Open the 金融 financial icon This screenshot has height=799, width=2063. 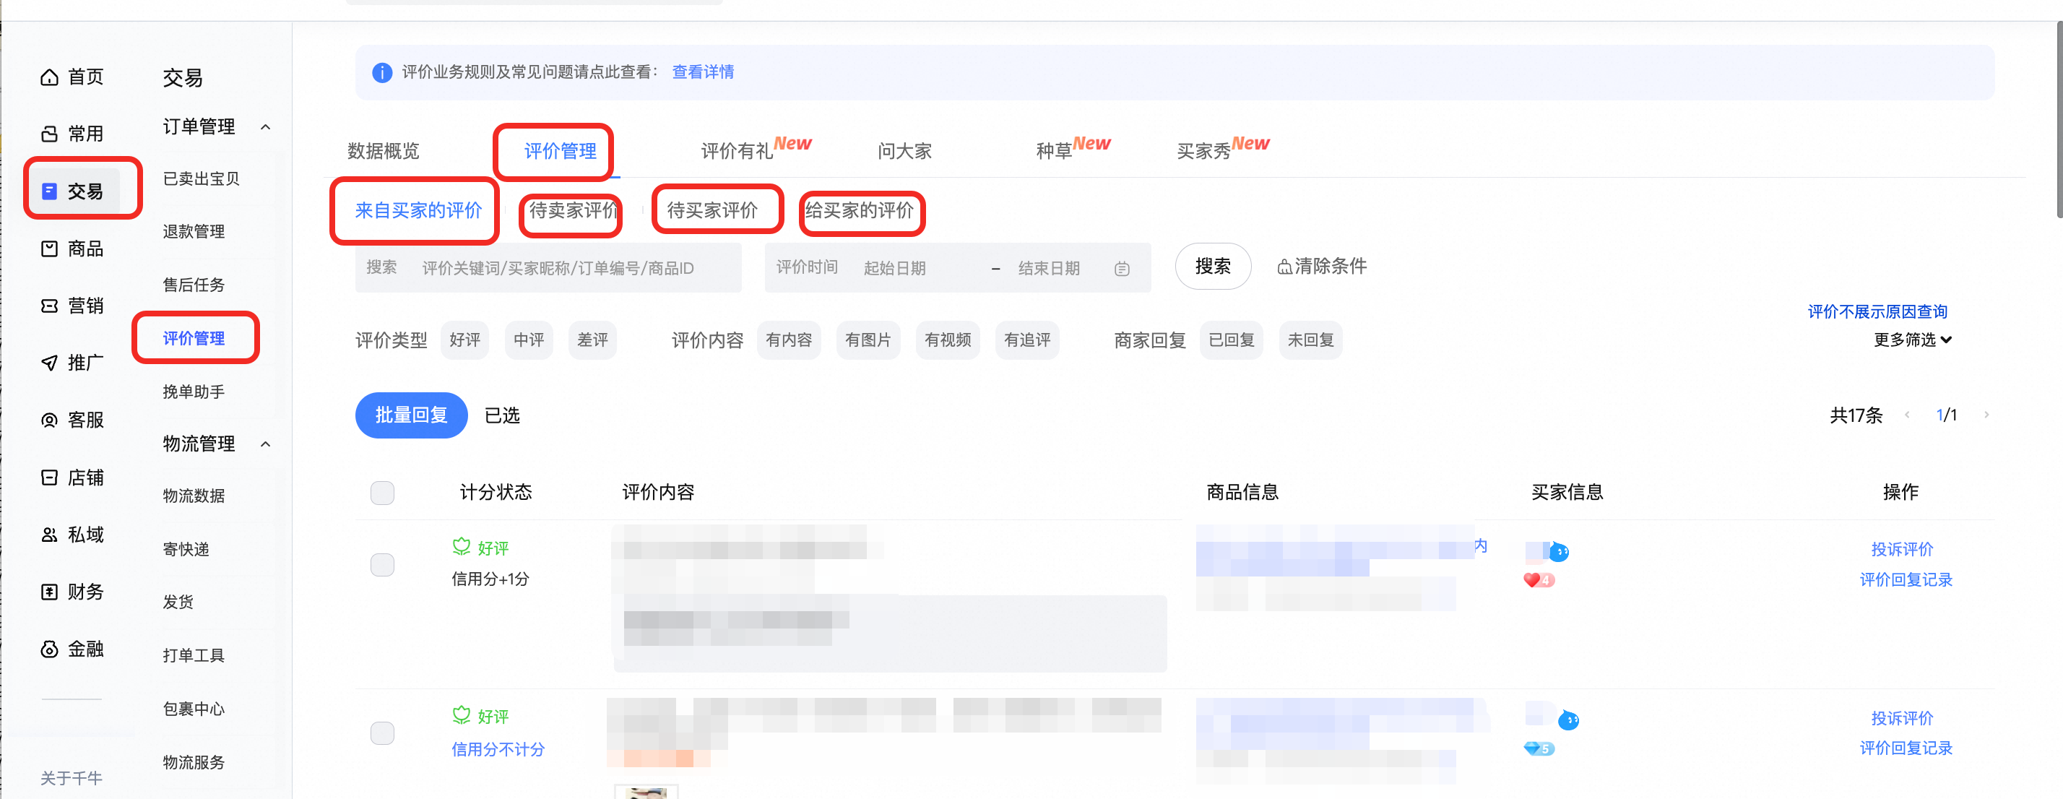coord(50,649)
